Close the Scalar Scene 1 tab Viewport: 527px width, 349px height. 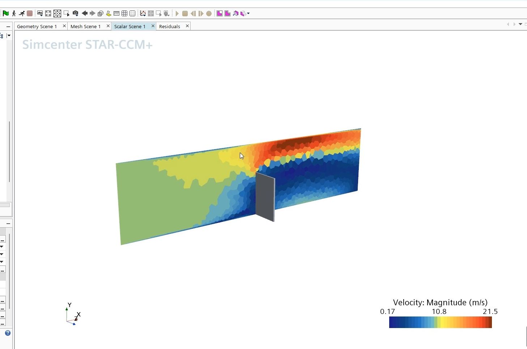(x=153, y=26)
